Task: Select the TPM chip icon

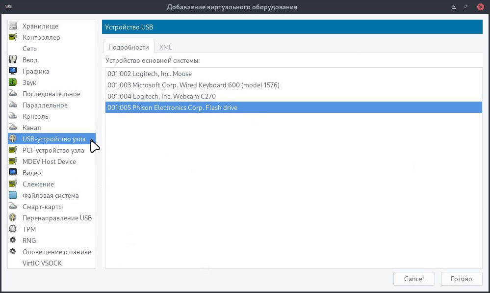Action: [x=13, y=229]
